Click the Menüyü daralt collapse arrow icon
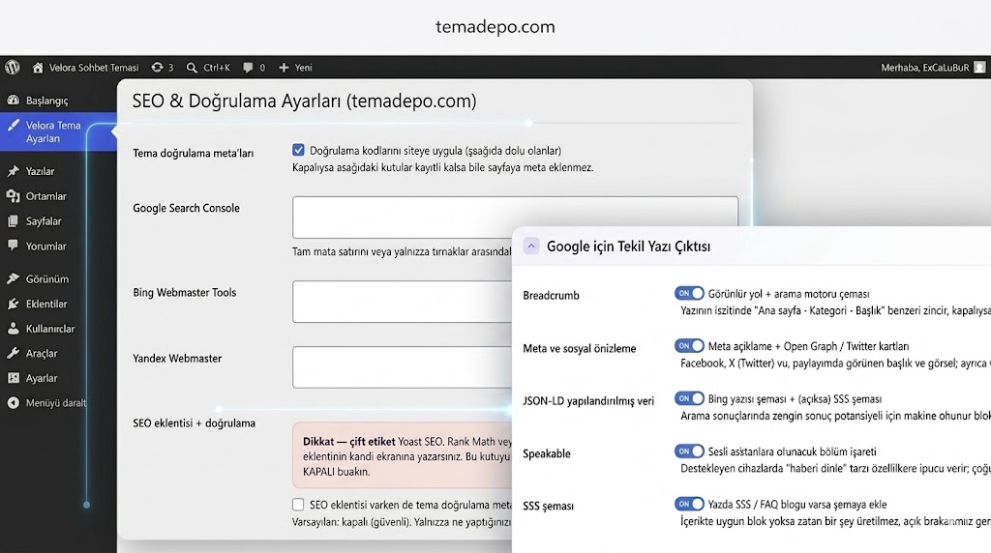This screenshot has height=553, width=991. (14, 403)
